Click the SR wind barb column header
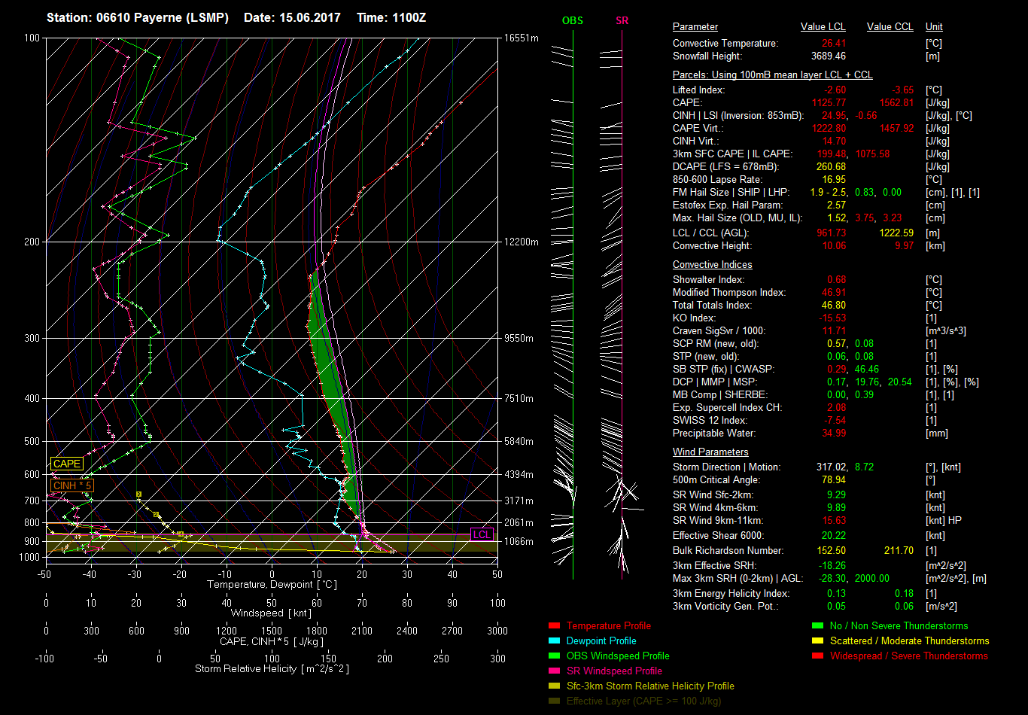 pyautogui.click(x=622, y=21)
